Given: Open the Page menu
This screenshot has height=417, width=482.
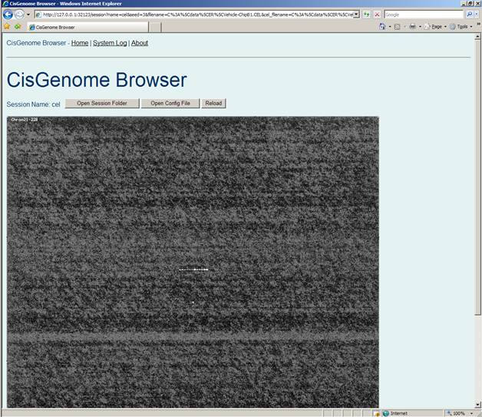Looking at the screenshot, I should point(435,27).
